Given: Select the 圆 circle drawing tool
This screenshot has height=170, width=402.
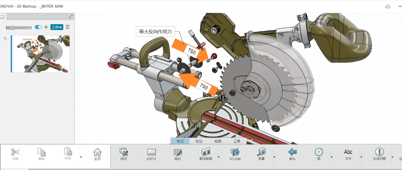Looking at the screenshot, I should [x=319, y=152].
